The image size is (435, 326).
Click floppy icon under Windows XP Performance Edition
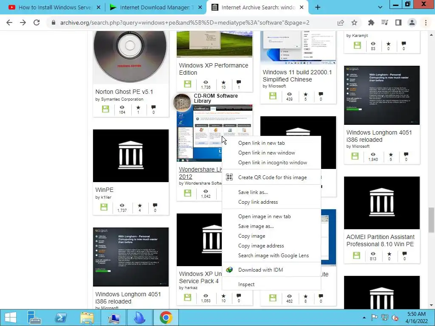coord(187,84)
